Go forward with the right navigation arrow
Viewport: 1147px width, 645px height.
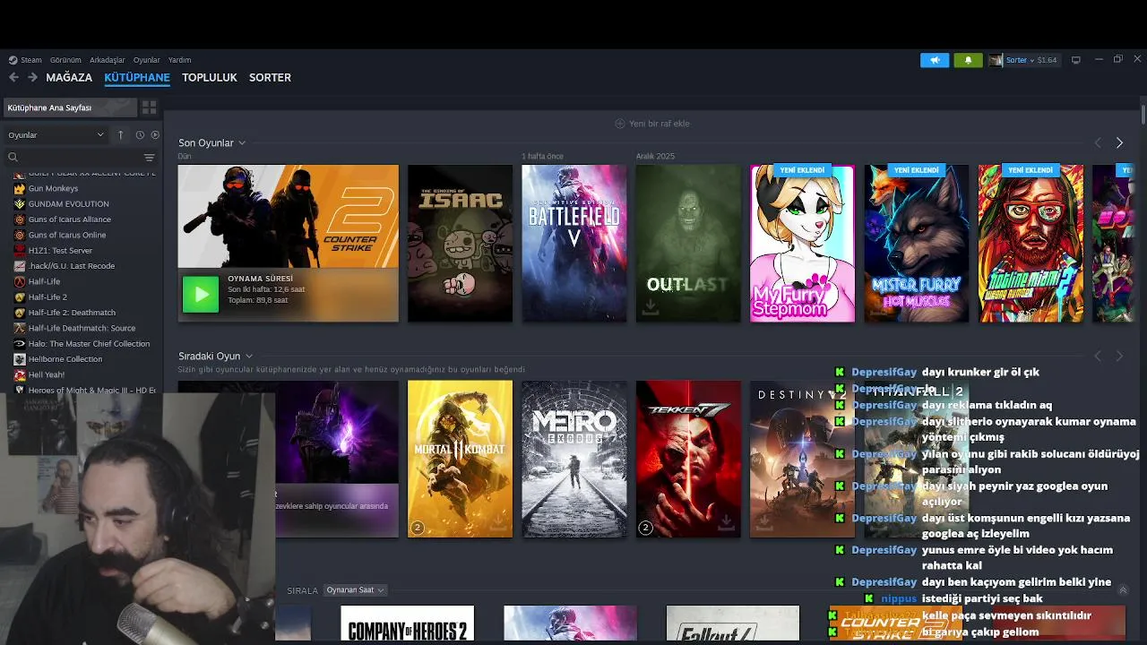coord(32,78)
